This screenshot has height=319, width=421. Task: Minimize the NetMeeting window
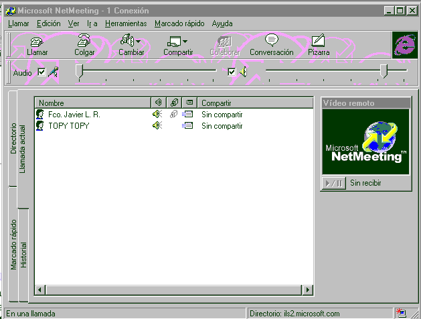pos(389,11)
